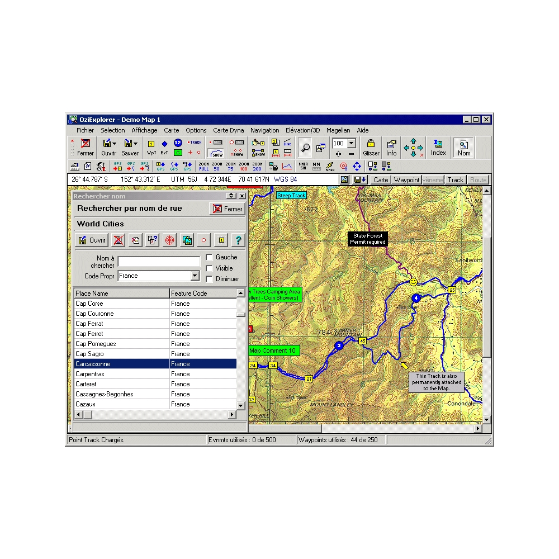
Task: Switch to the Waypoint tab
Action: tap(407, 179)
